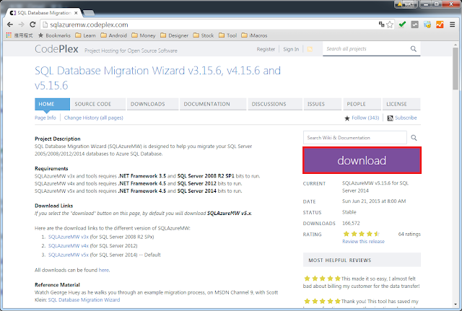462x311 pixels.
Task: Click the address bar URL
Action: (89, 25)
